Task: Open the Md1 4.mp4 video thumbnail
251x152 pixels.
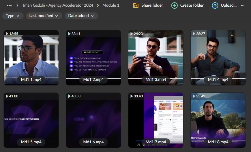Action: pos(218,58)
